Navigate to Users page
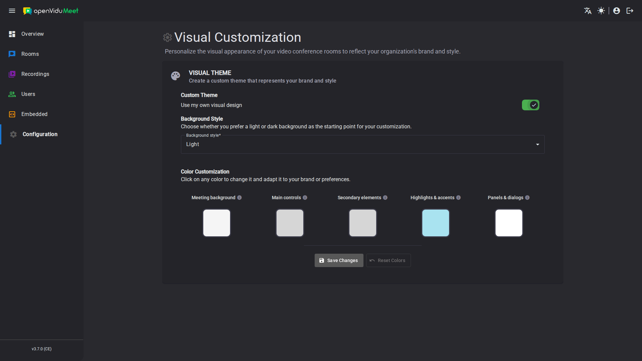Viewport: 642px width, 361px height. (41, 94)
